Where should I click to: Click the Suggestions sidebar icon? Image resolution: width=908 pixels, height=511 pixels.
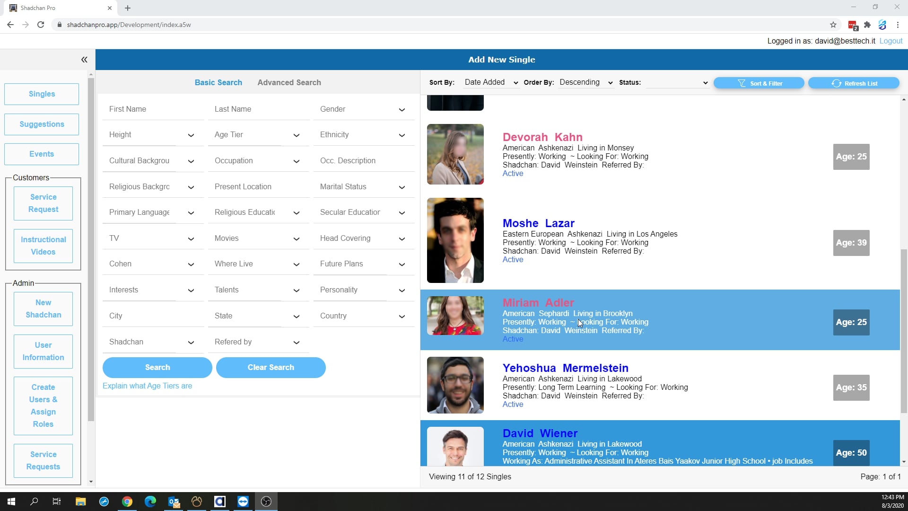click(42, 123)
